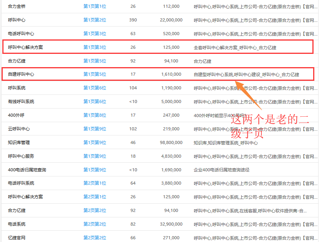Viewport: 319px width, 242px height.
Task: Click the result count 247,000
Action: (171, 115)
